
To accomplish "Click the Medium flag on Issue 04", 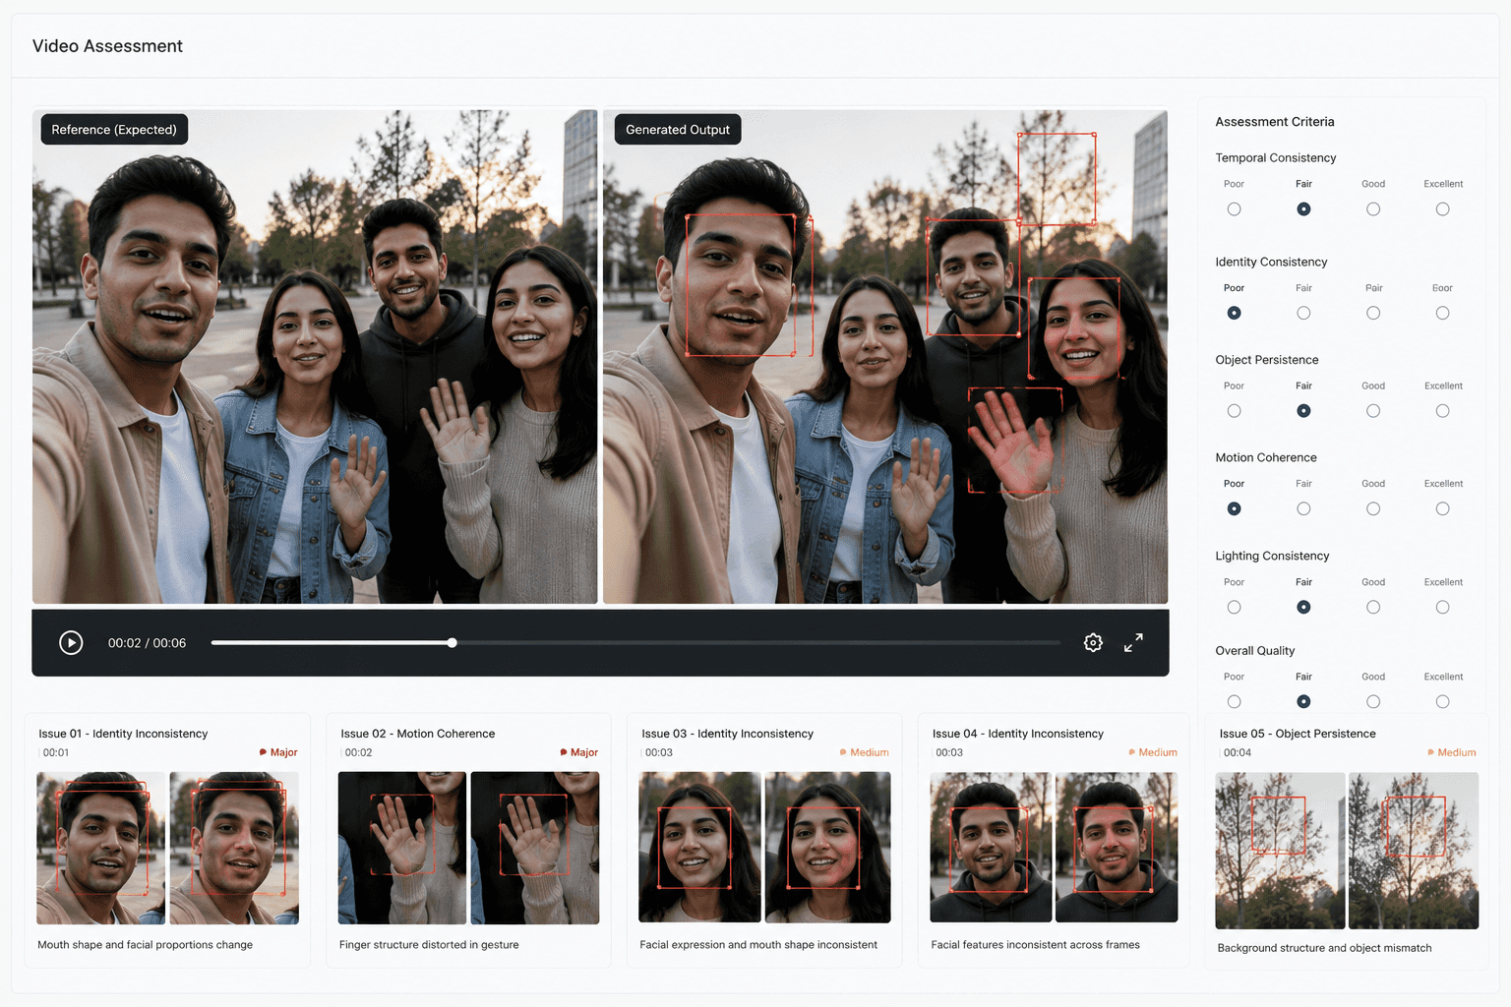I will (1153, 752).
